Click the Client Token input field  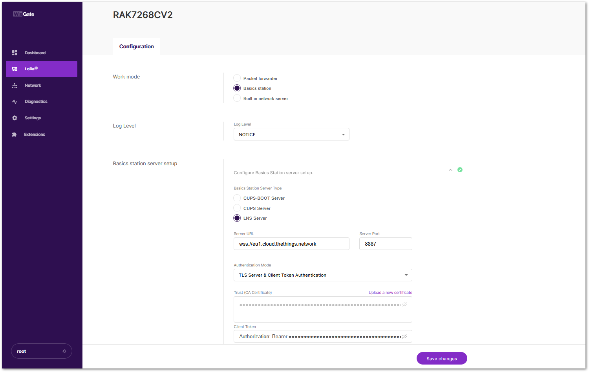pyautogui.click(x=323, y=336)
